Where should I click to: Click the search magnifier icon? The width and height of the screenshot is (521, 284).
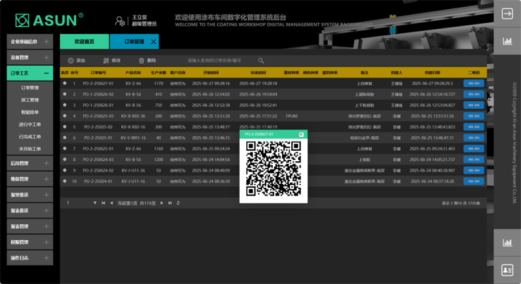[x=260, y=60]
